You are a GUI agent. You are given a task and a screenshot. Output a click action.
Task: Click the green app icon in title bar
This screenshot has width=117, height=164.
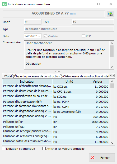pyautogui.click(x=4, y=4)
